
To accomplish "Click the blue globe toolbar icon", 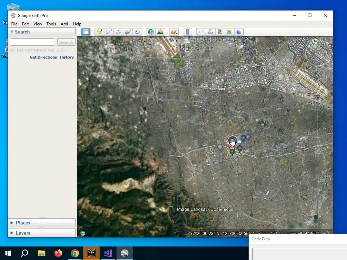I will point(239,32).
